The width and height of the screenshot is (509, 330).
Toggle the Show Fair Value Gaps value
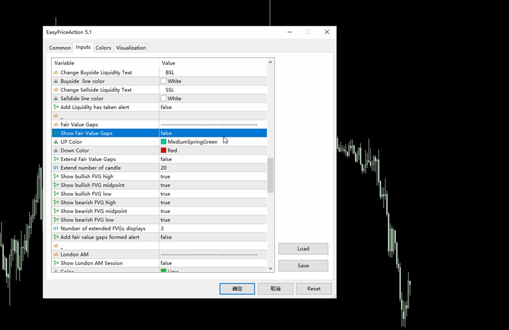tap(212, 133)
